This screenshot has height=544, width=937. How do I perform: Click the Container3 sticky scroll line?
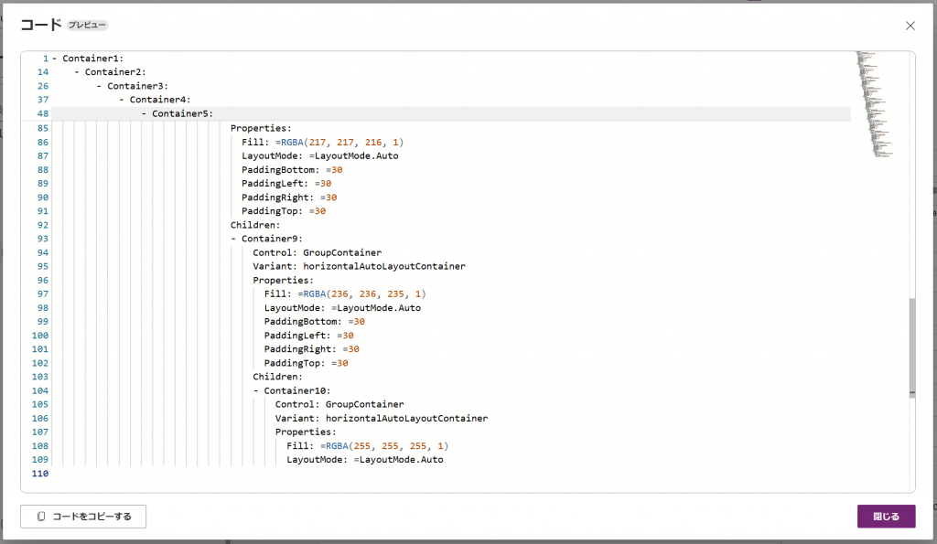(x=137, y=86)
